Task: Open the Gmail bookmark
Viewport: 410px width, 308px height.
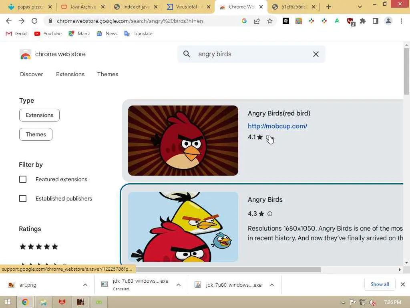Action: click(16, 34)
